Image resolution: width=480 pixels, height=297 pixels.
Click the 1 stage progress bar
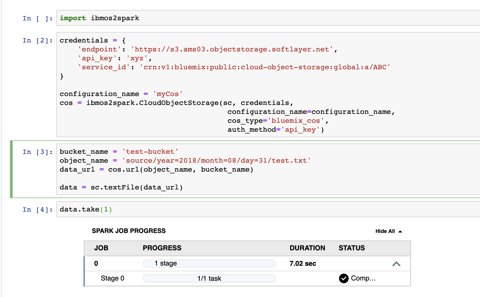[209, 263]
